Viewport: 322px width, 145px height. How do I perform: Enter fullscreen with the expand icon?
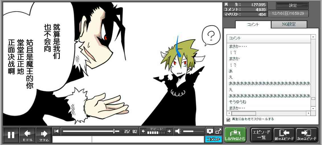click(x=218, y=131)
